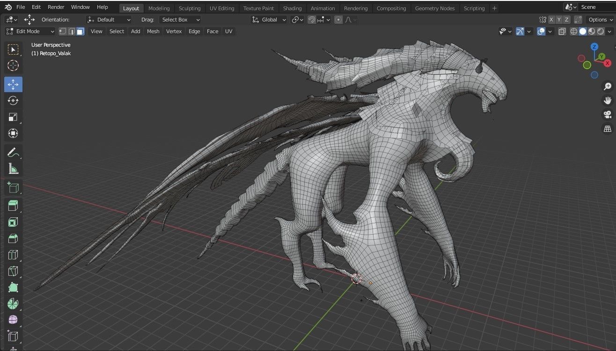Select the Annotate pencil tool

[13, 152]
